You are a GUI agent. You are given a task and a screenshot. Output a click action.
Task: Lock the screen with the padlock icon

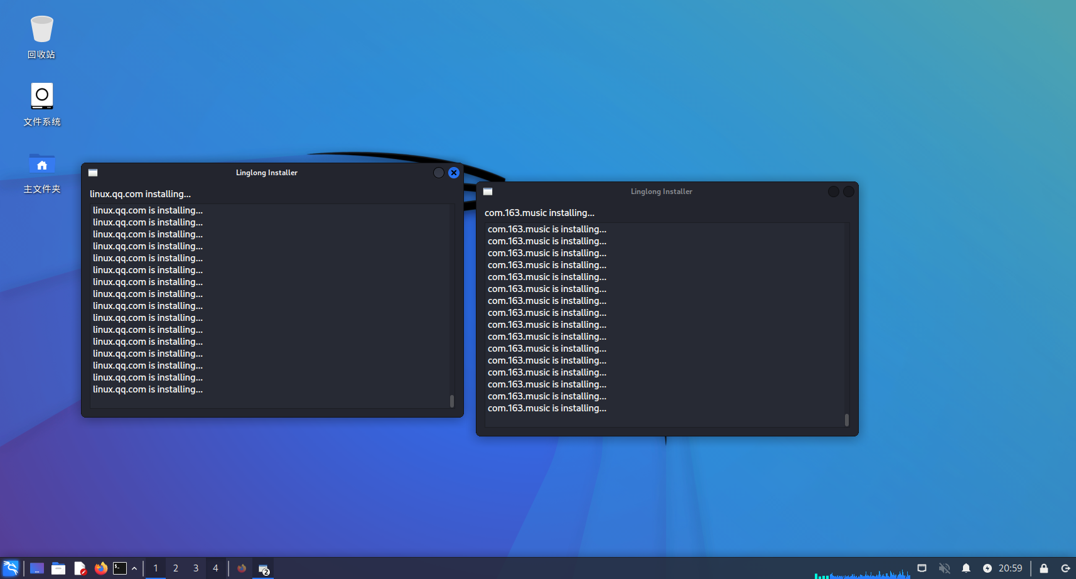1044,568
